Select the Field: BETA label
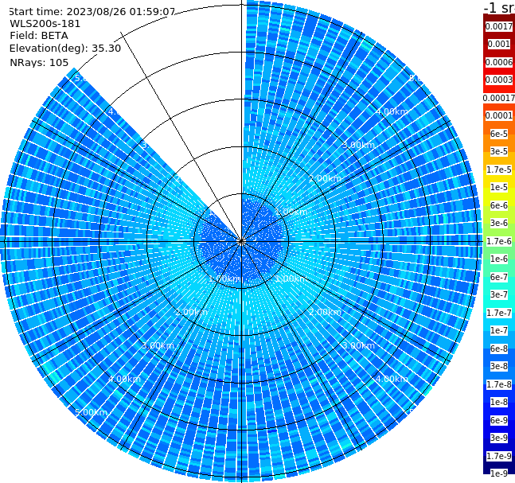515x483 pixels. point(39,36)
